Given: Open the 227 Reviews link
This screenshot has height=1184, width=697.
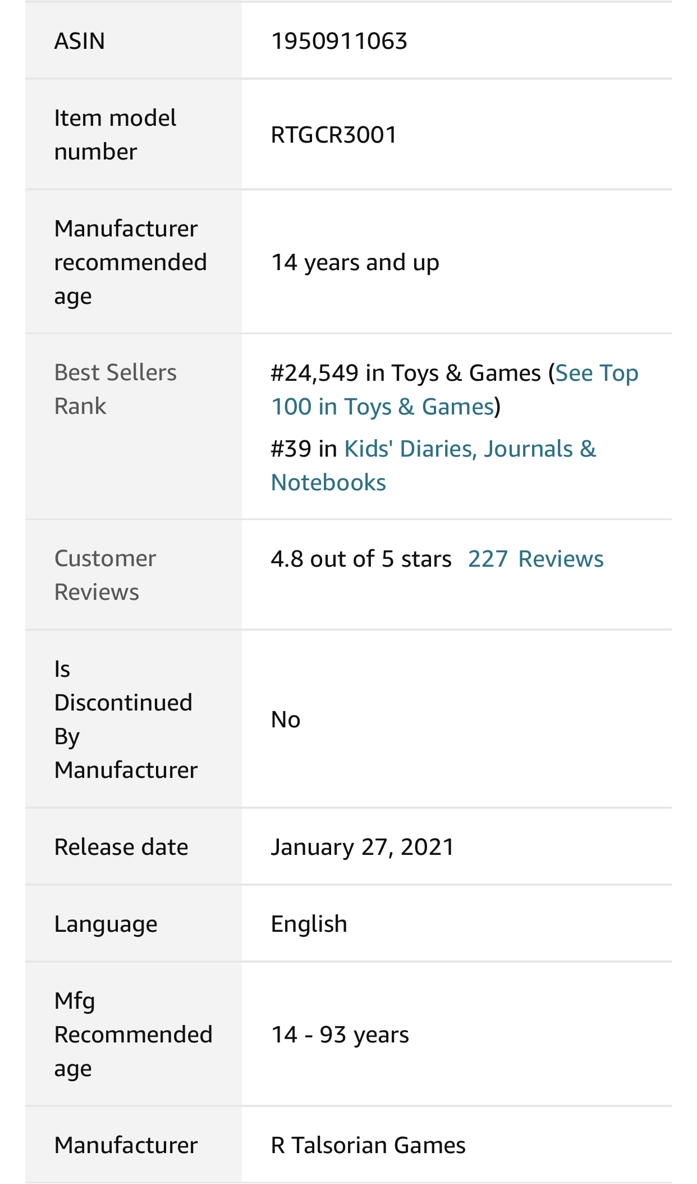Looking at the screenshot, I should (x=535, y=559).
